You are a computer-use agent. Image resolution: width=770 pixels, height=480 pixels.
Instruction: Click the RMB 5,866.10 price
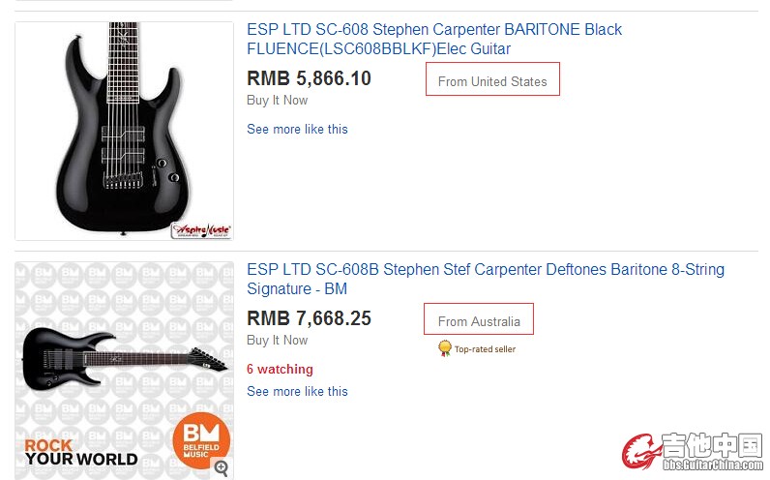click(x=309, y=79)
